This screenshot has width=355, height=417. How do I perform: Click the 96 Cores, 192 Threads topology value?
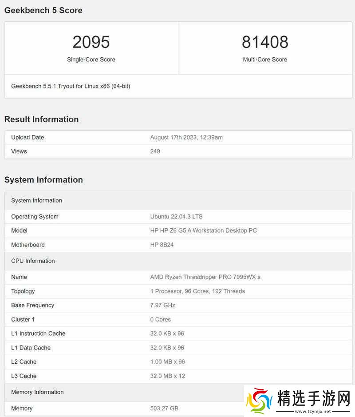coord(197,291)
